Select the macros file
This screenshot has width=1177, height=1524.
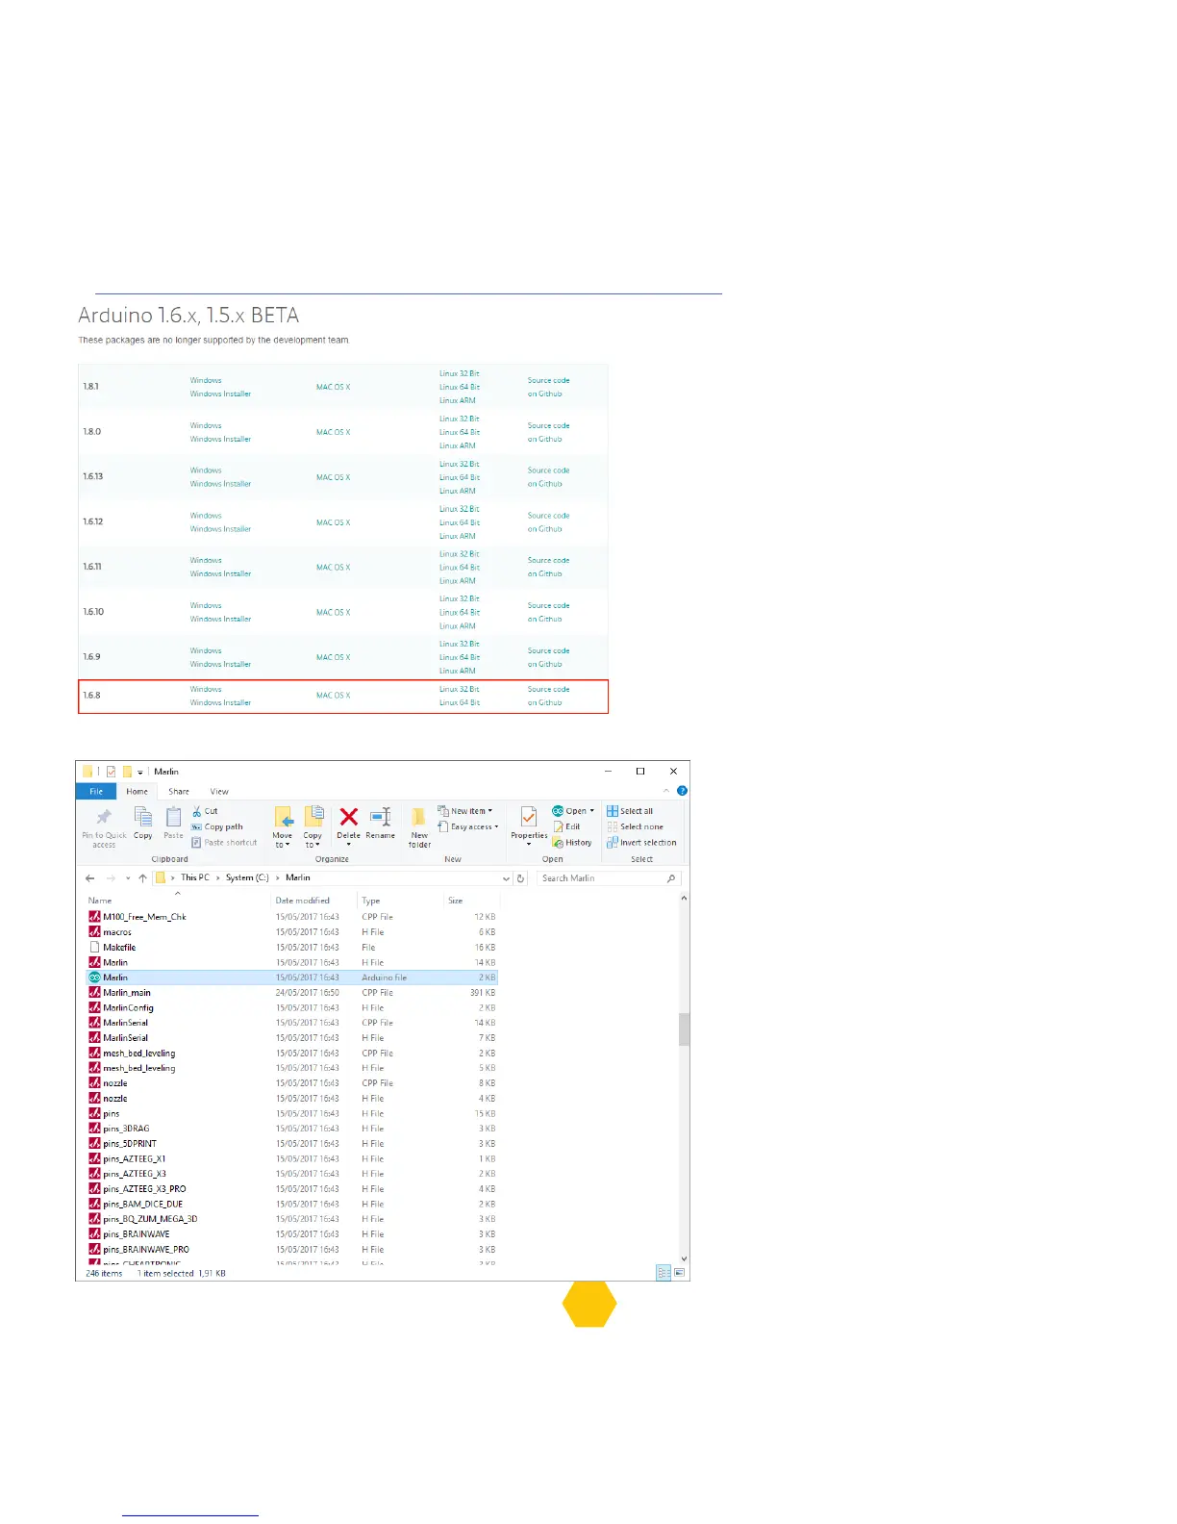(292, 932)
